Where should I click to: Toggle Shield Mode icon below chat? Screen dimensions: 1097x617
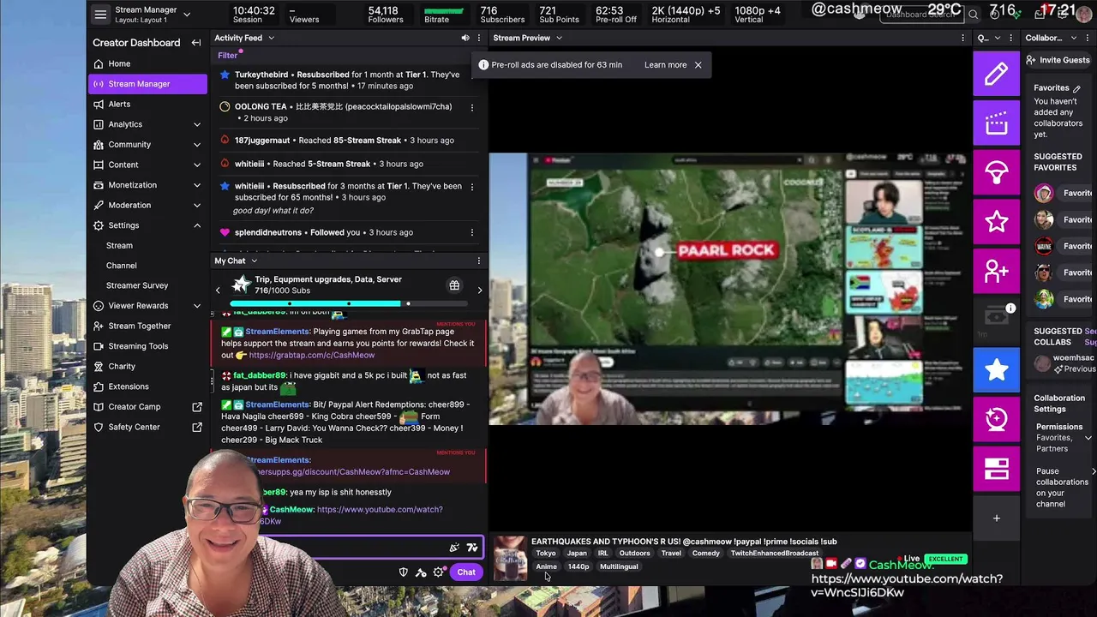pos(404,572)
